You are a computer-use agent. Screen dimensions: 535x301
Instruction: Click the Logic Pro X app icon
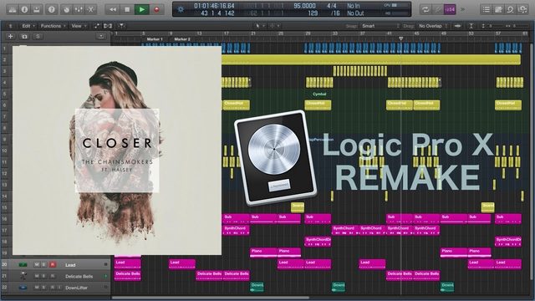click(x=276, y=158)
